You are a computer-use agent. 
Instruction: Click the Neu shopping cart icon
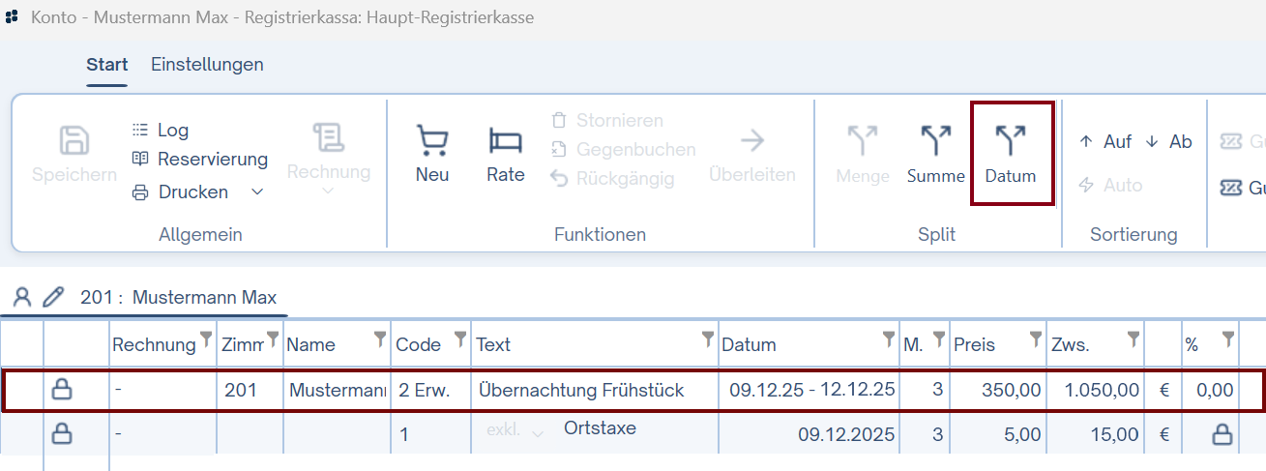click(432, 142)
